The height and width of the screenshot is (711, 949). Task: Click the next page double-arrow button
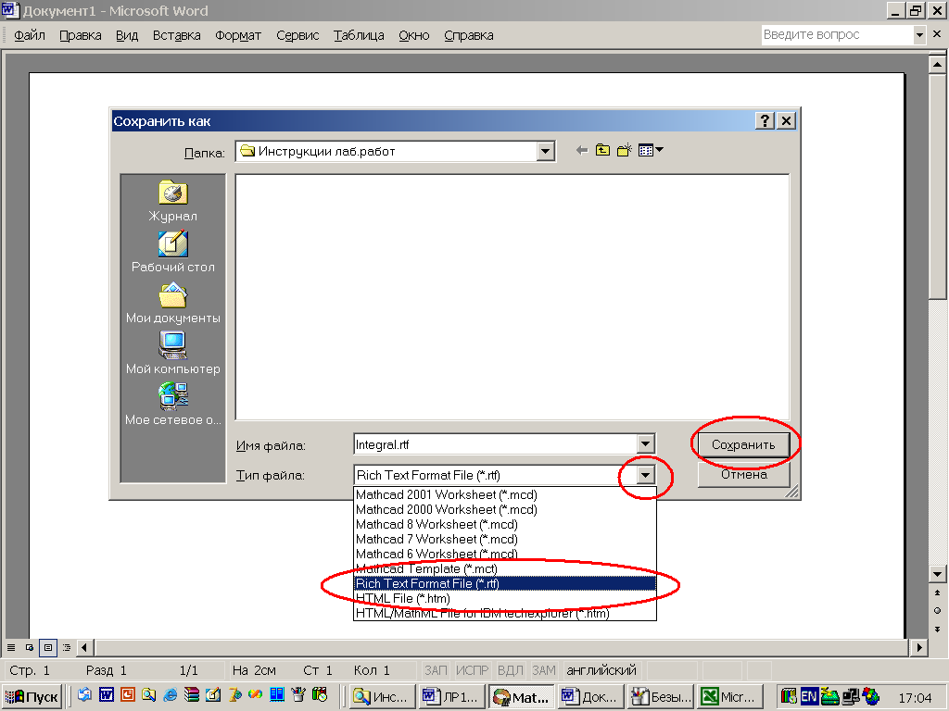click(x=937, y=630)
